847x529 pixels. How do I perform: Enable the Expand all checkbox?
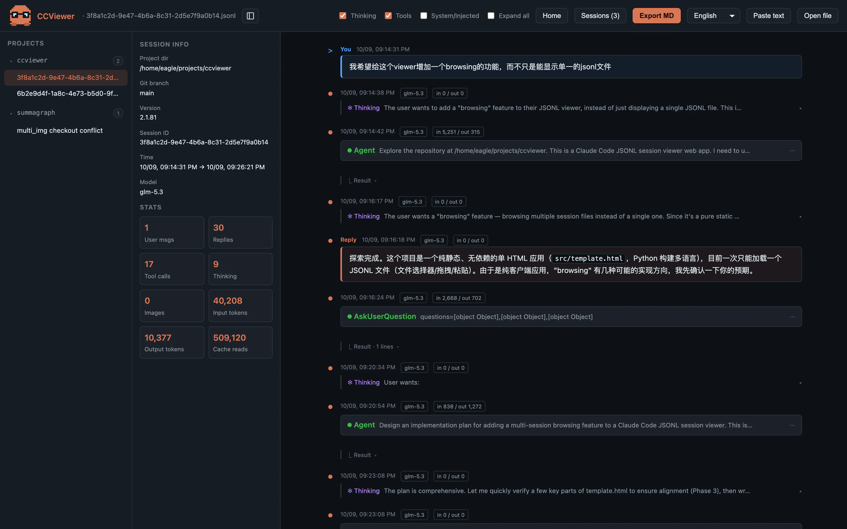[x=491, y=16]
